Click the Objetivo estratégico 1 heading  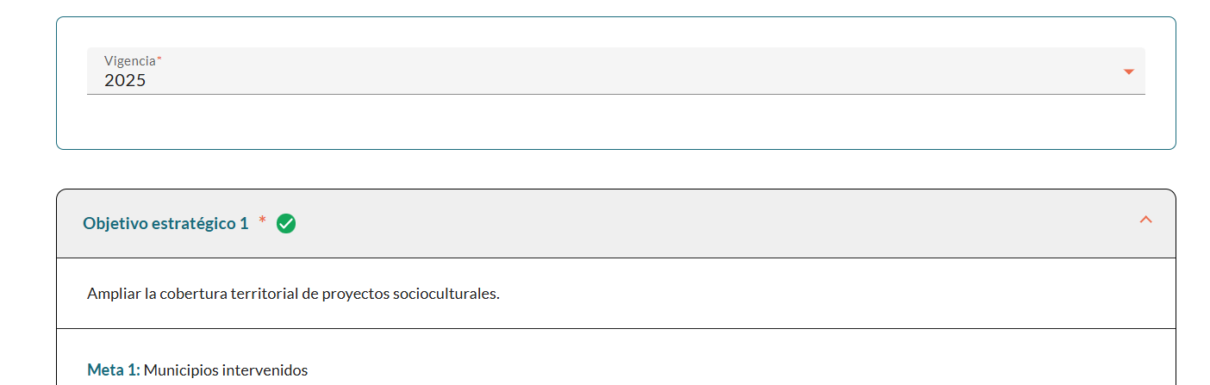click(165, 224)
